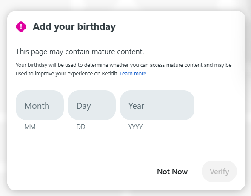This screenshot has width=251, height=196.
Task: Click the 'Add your birthday' heading
Action: 74,26
